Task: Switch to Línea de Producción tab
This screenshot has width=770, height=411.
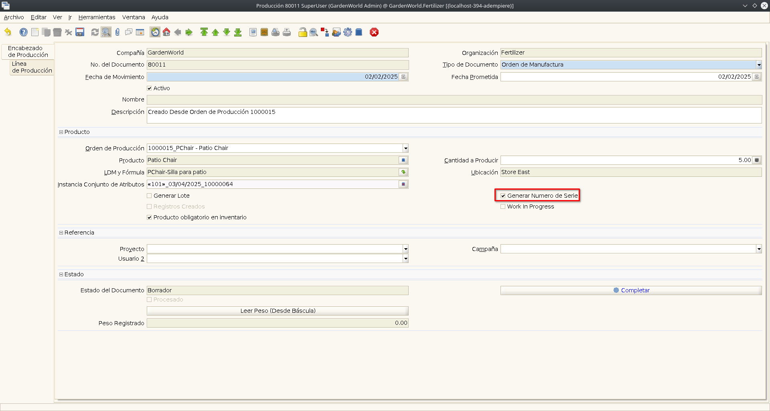Action: click(x=32, y=67)
